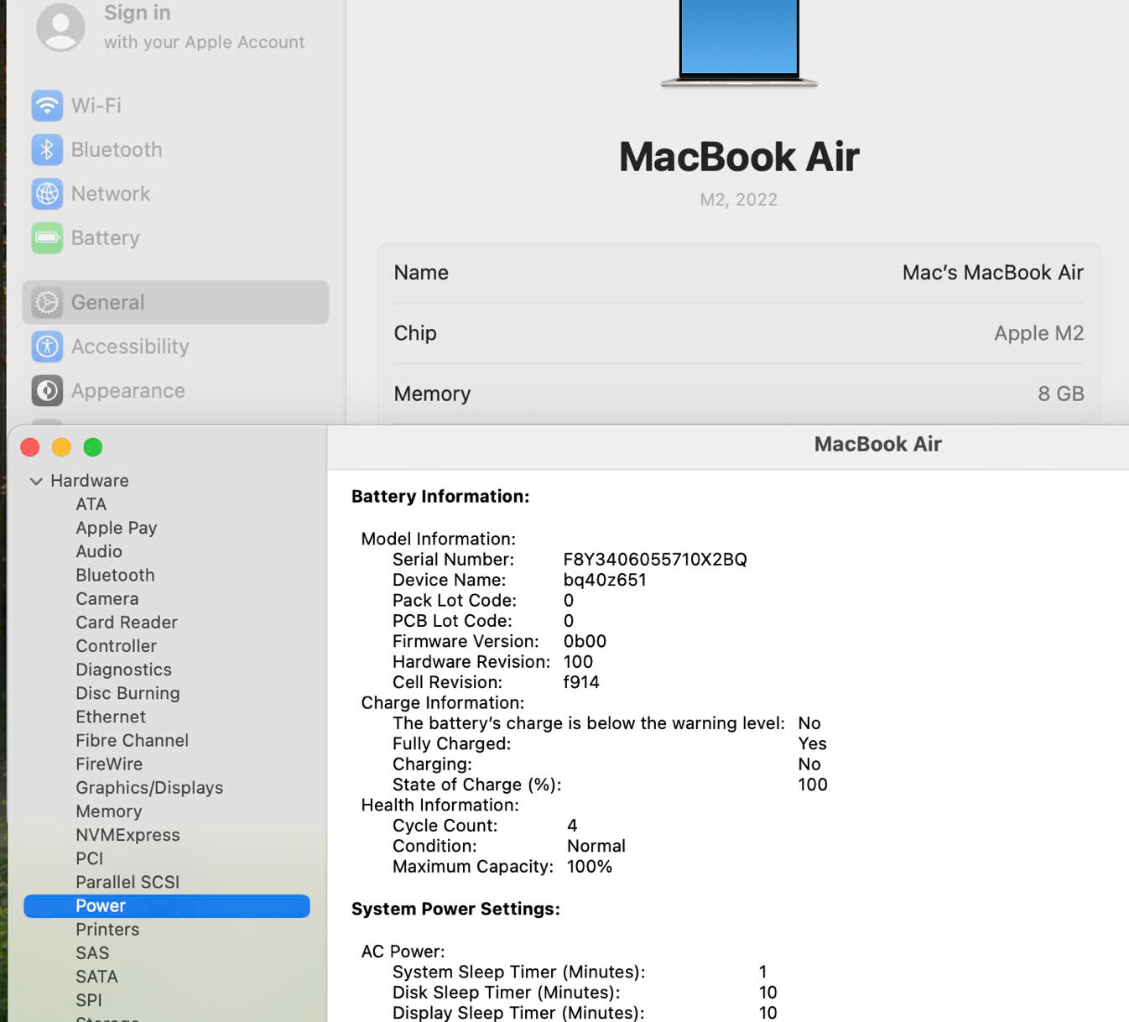The height and width of the screenshot is (1022, 1129).
Task: Click the Apple Account avatar icon
Action: click(60, 27)
